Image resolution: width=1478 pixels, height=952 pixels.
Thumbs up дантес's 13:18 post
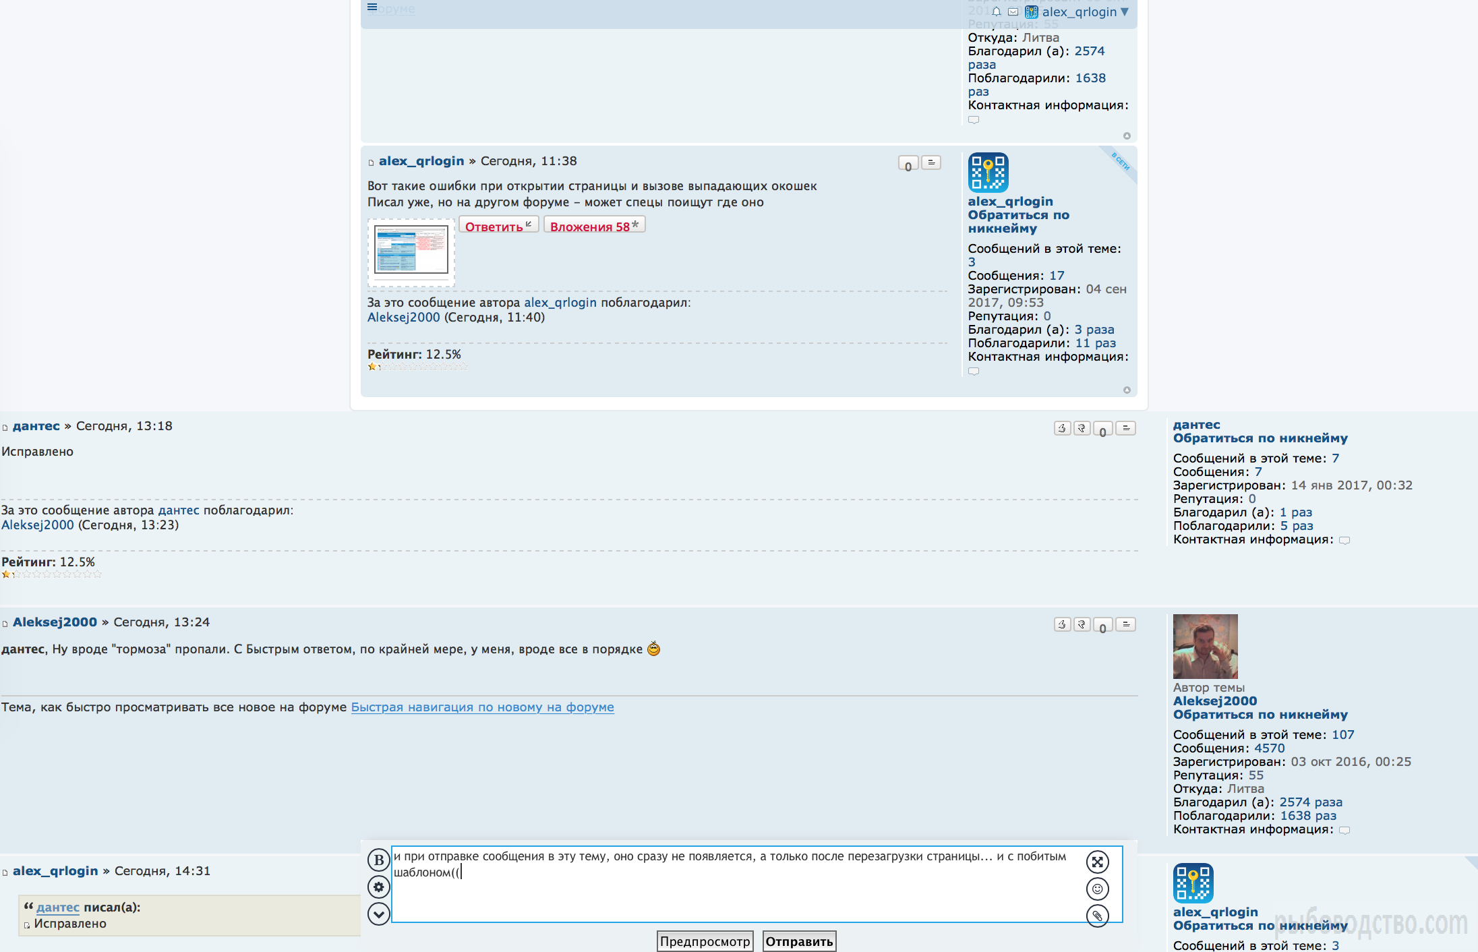(x=1062, y=428)
